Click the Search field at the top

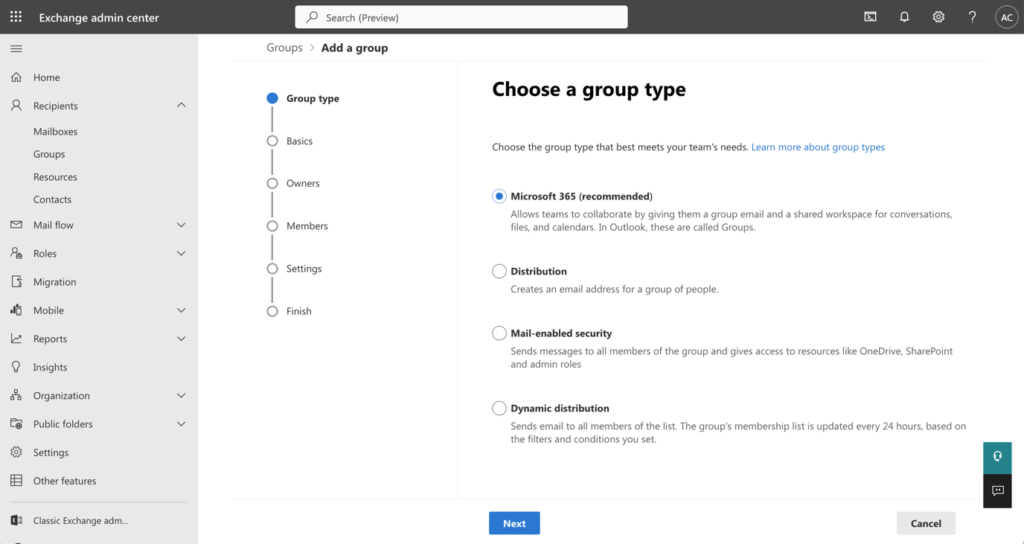[x=461, y=16]
